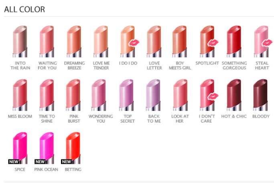Click the HOT & CHIC label text
The height and width of the screenshot is (183, 274).
234,116
